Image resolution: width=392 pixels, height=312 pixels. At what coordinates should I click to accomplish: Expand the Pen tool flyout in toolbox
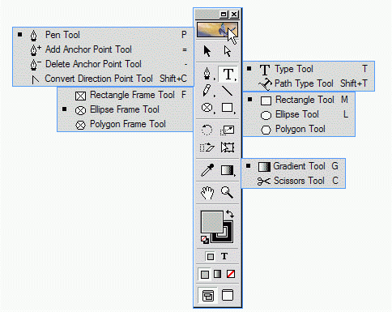pos(207,74)
